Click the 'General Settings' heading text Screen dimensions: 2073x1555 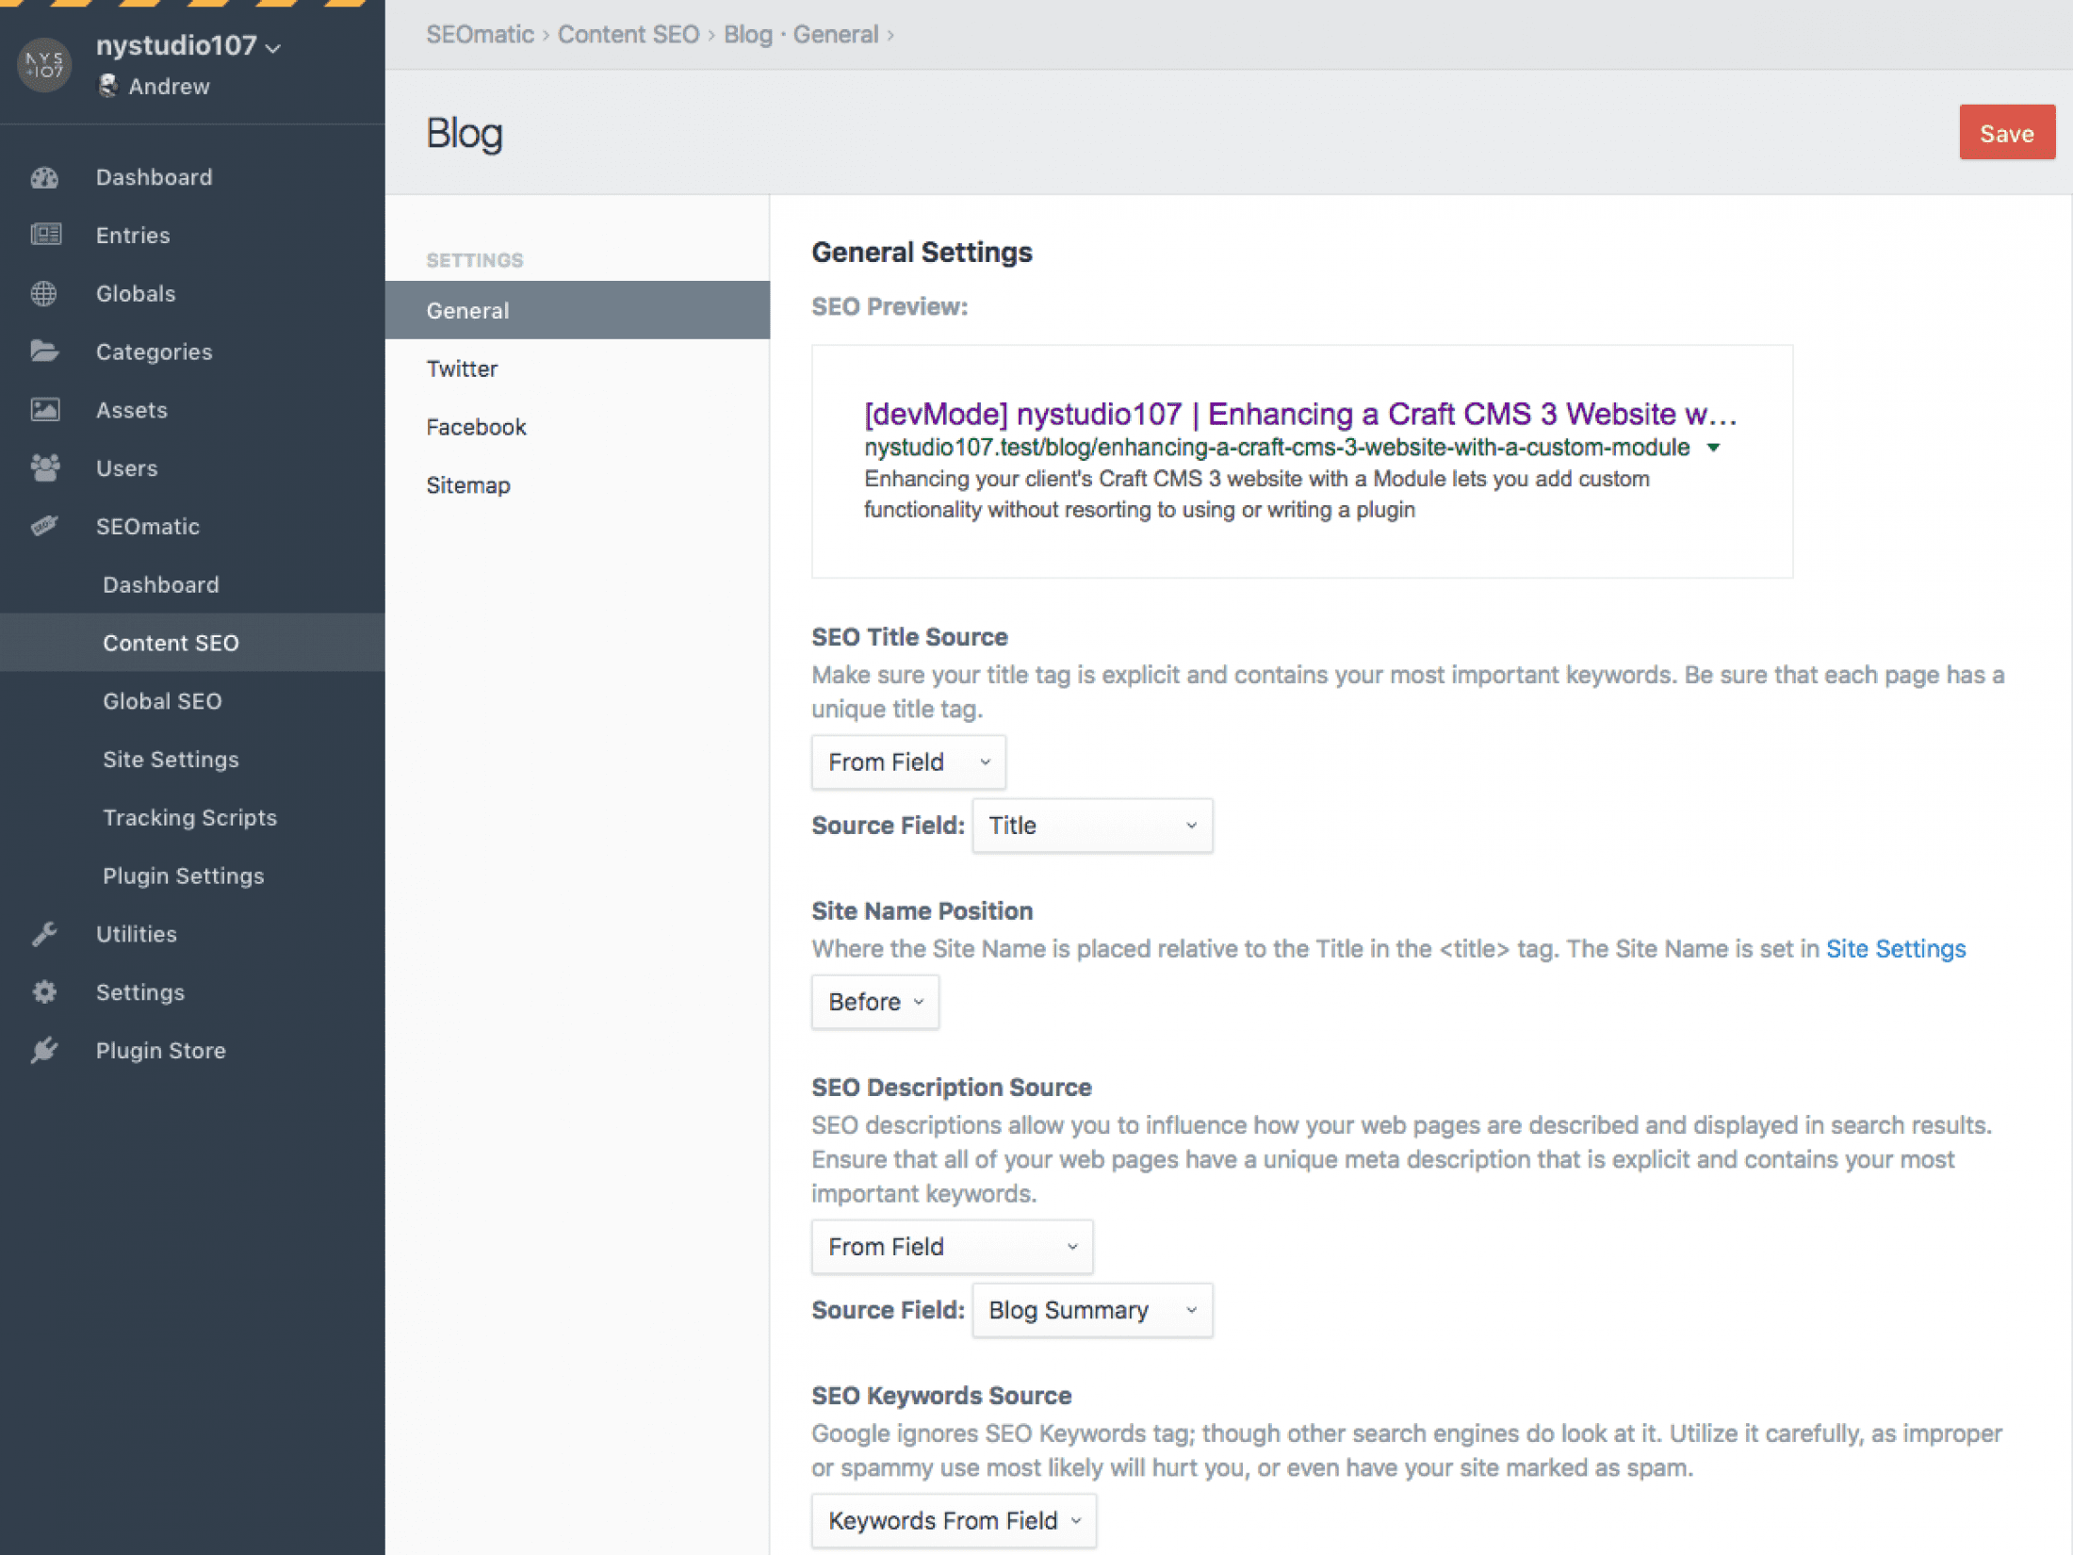click(922, 253)
